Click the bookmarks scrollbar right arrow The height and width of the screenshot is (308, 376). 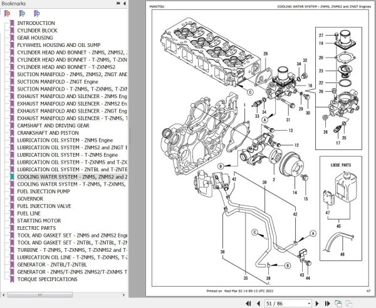click(x=124, y=295)
